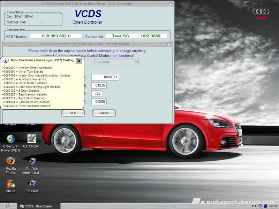The width and height of the screenshot is (279, 209).
Task: Click the VAG Number field 8J8 959 802 C
Action: coord(56,36)
